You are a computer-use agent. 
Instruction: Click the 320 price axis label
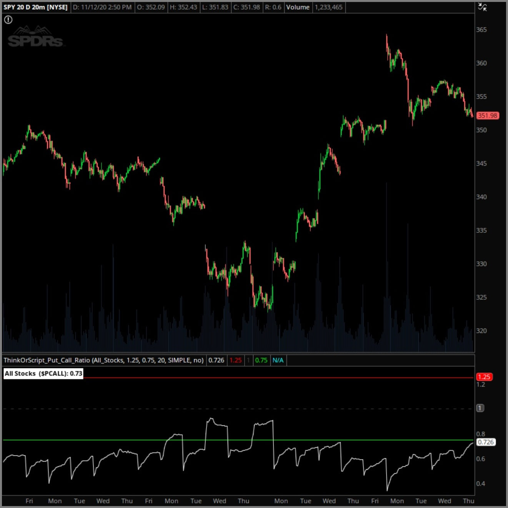click(481, 331)
